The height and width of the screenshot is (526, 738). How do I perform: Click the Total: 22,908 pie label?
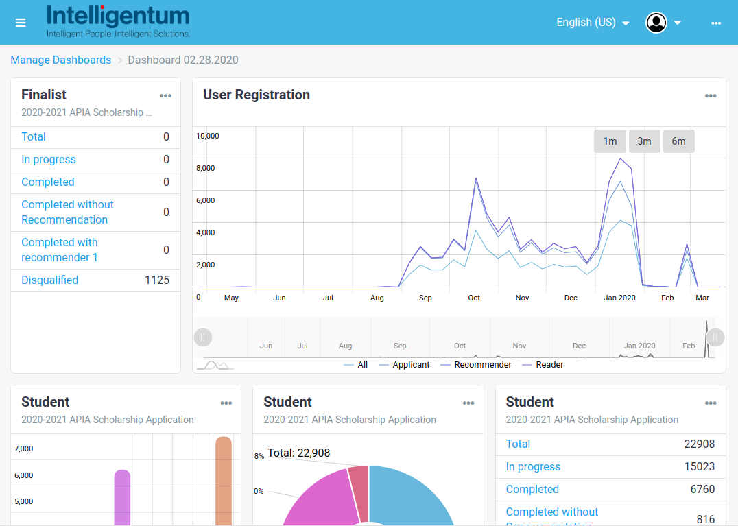(x=299, y=453)
